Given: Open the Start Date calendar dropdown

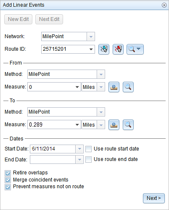Looking at the screenshot, I should point(79,149).
